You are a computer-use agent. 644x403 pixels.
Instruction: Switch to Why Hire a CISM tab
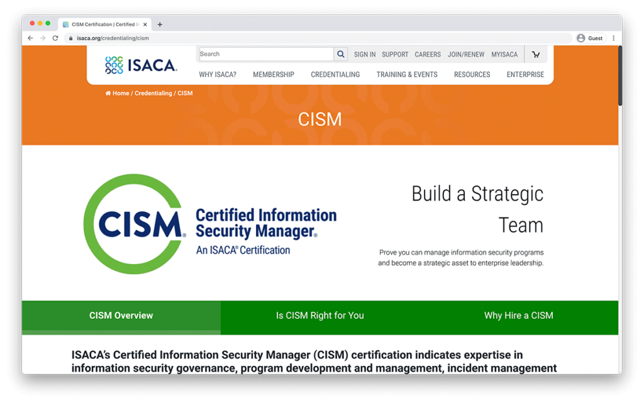pos(519,316)
